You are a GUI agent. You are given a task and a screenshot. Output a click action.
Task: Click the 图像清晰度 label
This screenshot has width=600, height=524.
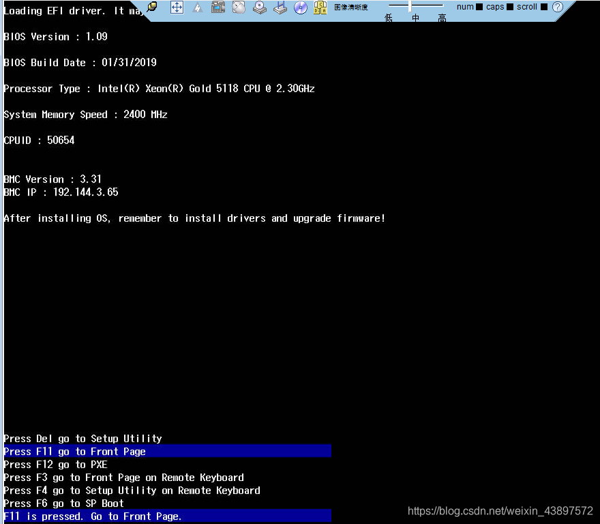point(351,8)
